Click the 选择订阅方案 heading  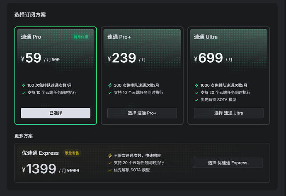[30, 15]
